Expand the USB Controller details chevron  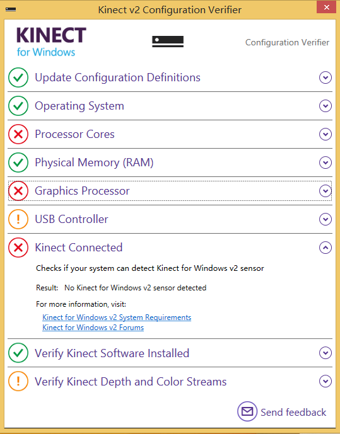click(x=325, y=219)
